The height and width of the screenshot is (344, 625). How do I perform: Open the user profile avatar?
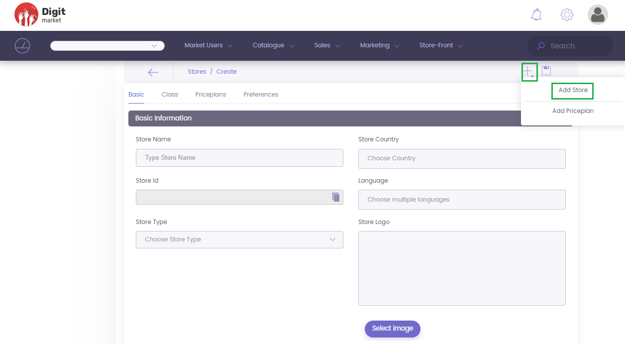tap(598, 15)
